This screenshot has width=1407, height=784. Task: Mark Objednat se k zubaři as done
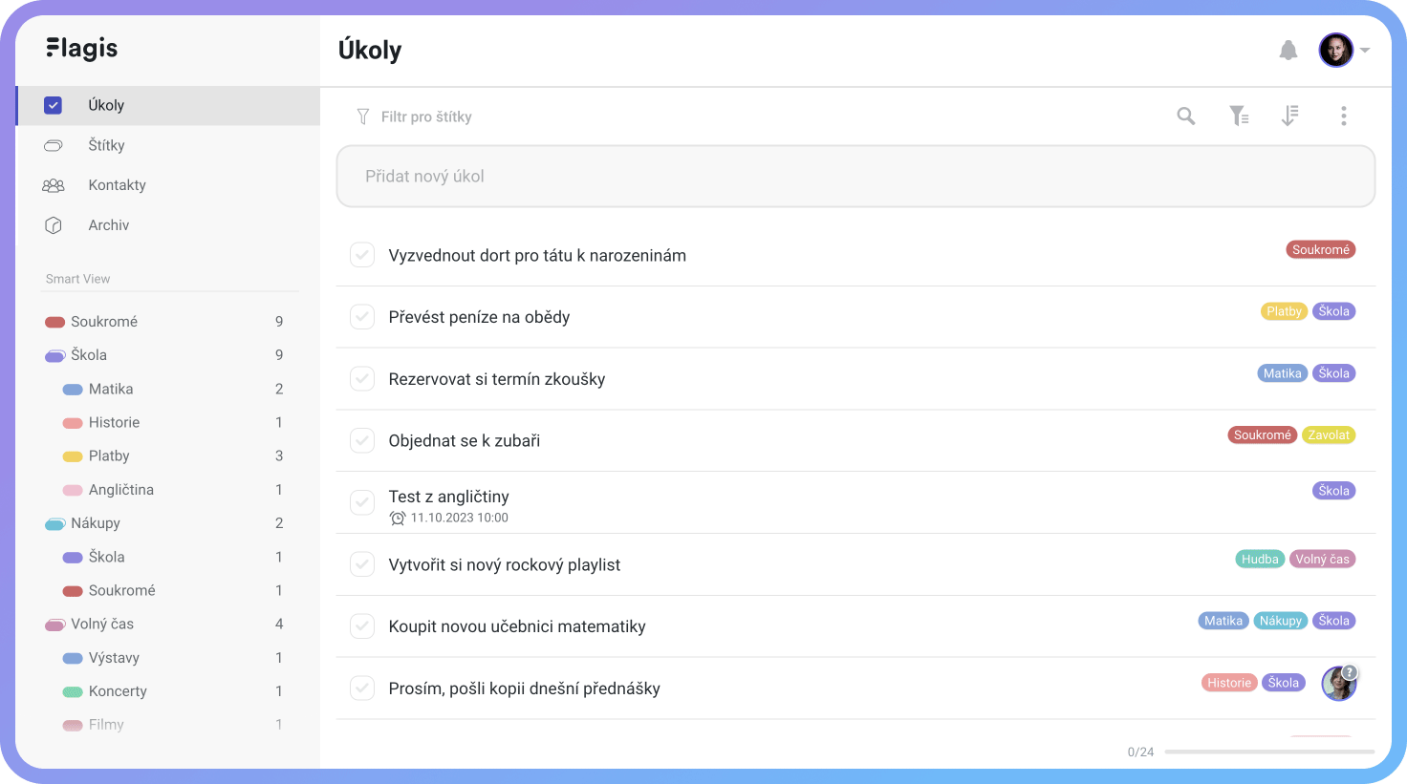coord(362,440)
